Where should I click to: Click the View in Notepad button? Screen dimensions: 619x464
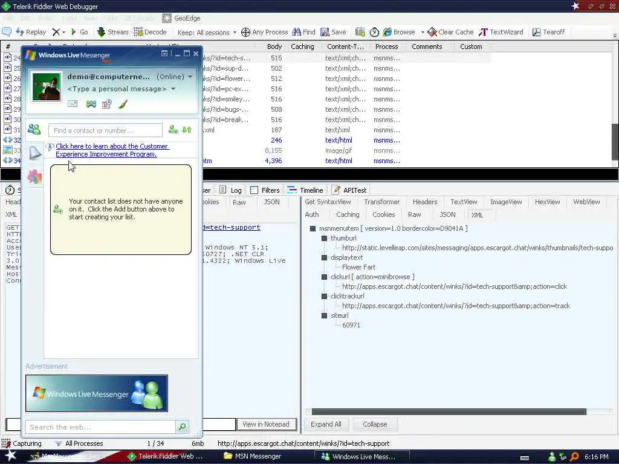click(x=266, y=424)
